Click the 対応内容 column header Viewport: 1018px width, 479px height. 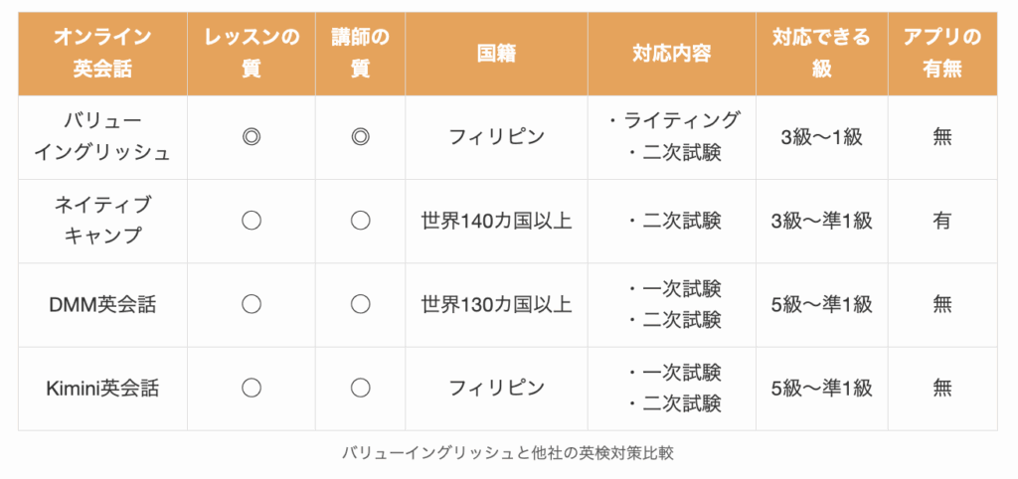point(672,54)
